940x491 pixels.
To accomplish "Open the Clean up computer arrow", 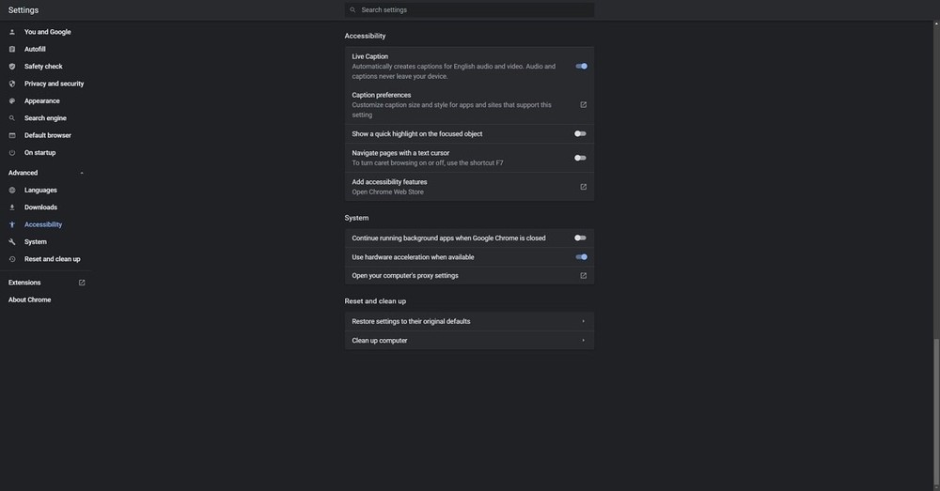I will [x=583, y=341].
